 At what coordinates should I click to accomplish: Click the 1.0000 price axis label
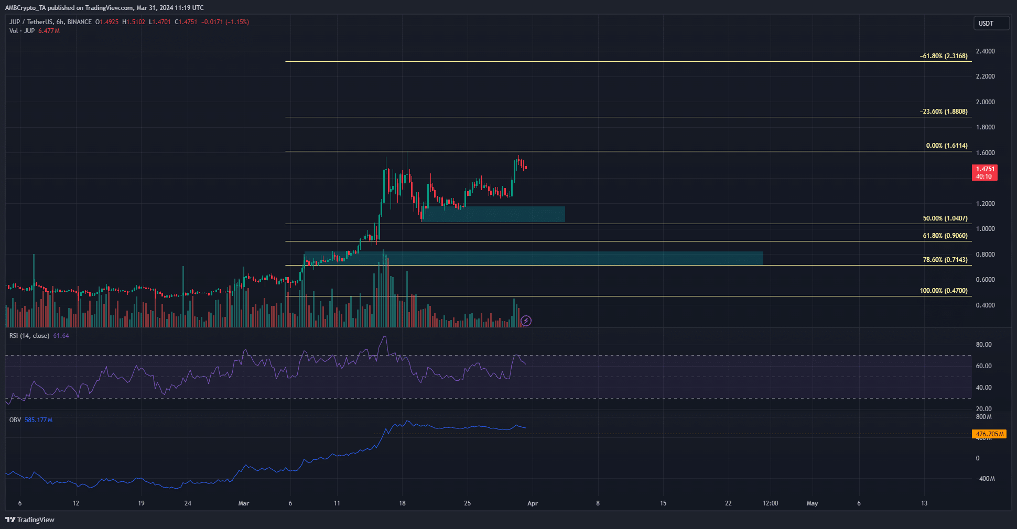(x=986, y=229)
